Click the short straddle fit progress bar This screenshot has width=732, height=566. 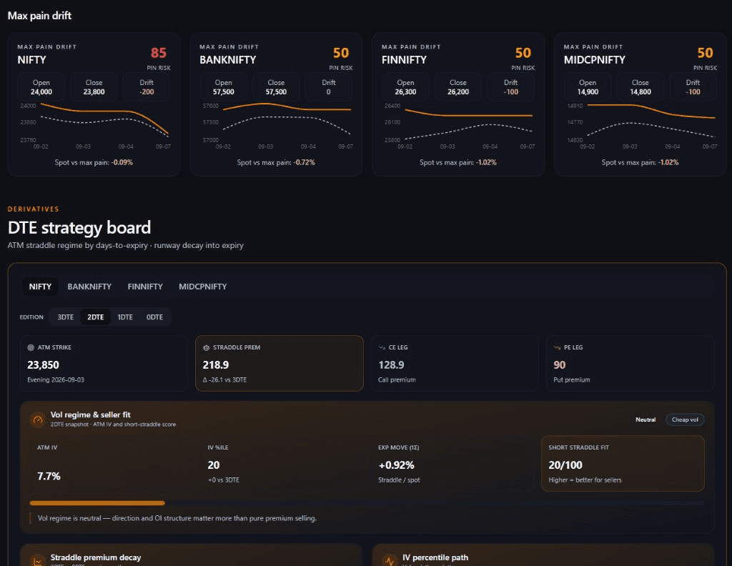point(367,503)
